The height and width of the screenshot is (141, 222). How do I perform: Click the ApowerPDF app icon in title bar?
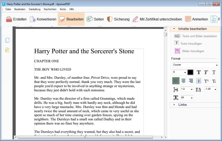[x=4, y=4]
